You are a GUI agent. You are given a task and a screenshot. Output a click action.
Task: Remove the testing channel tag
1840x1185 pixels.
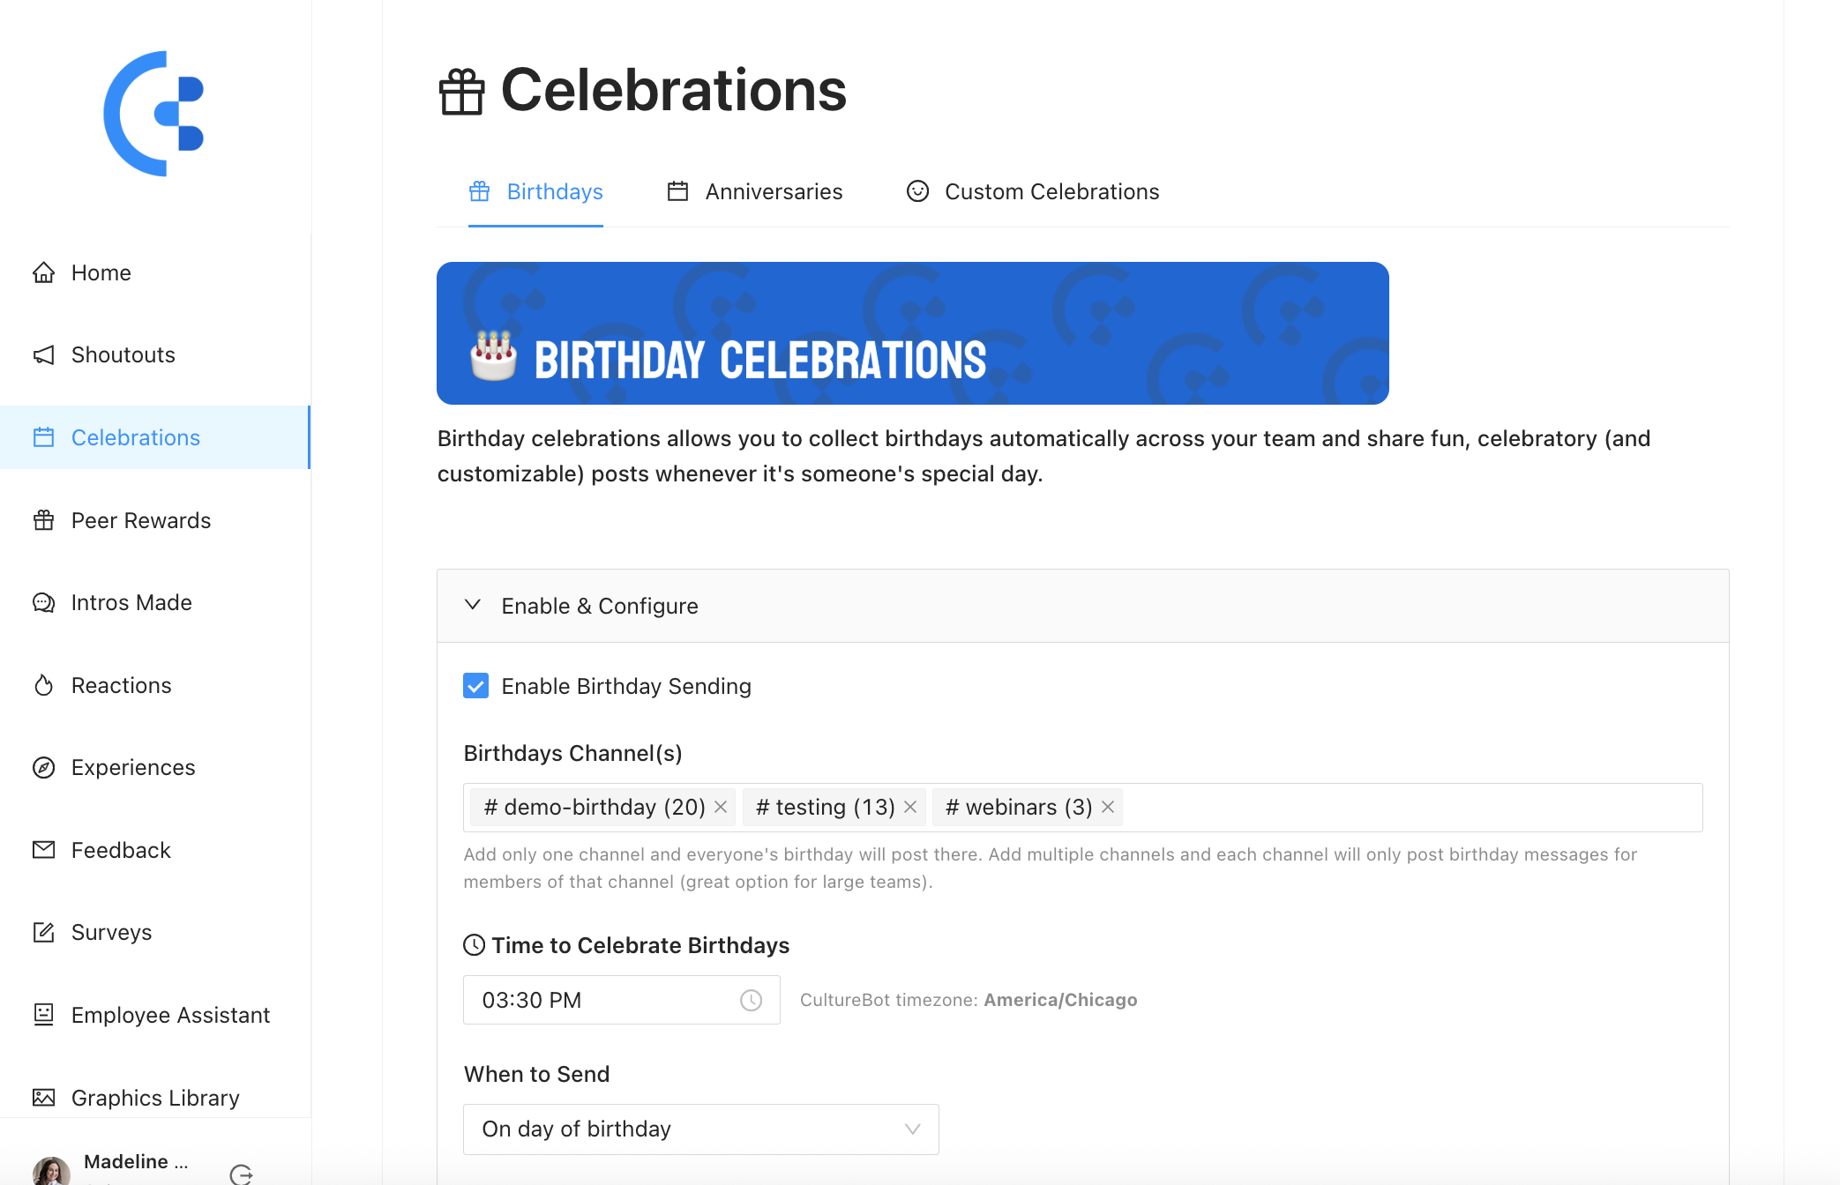click(x=910, y=808)
